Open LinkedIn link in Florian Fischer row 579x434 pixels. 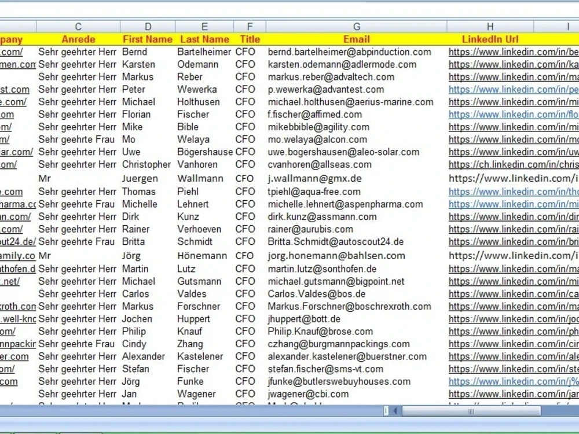pos(514,115)
